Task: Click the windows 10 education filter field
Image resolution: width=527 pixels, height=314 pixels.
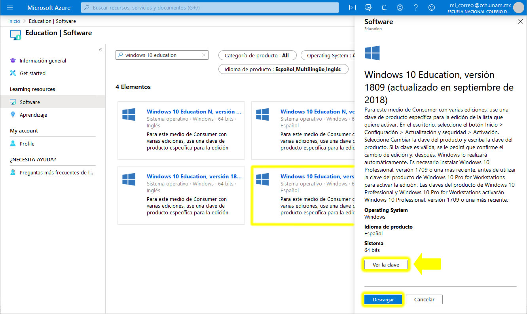Action: click(x=162, y=55)
